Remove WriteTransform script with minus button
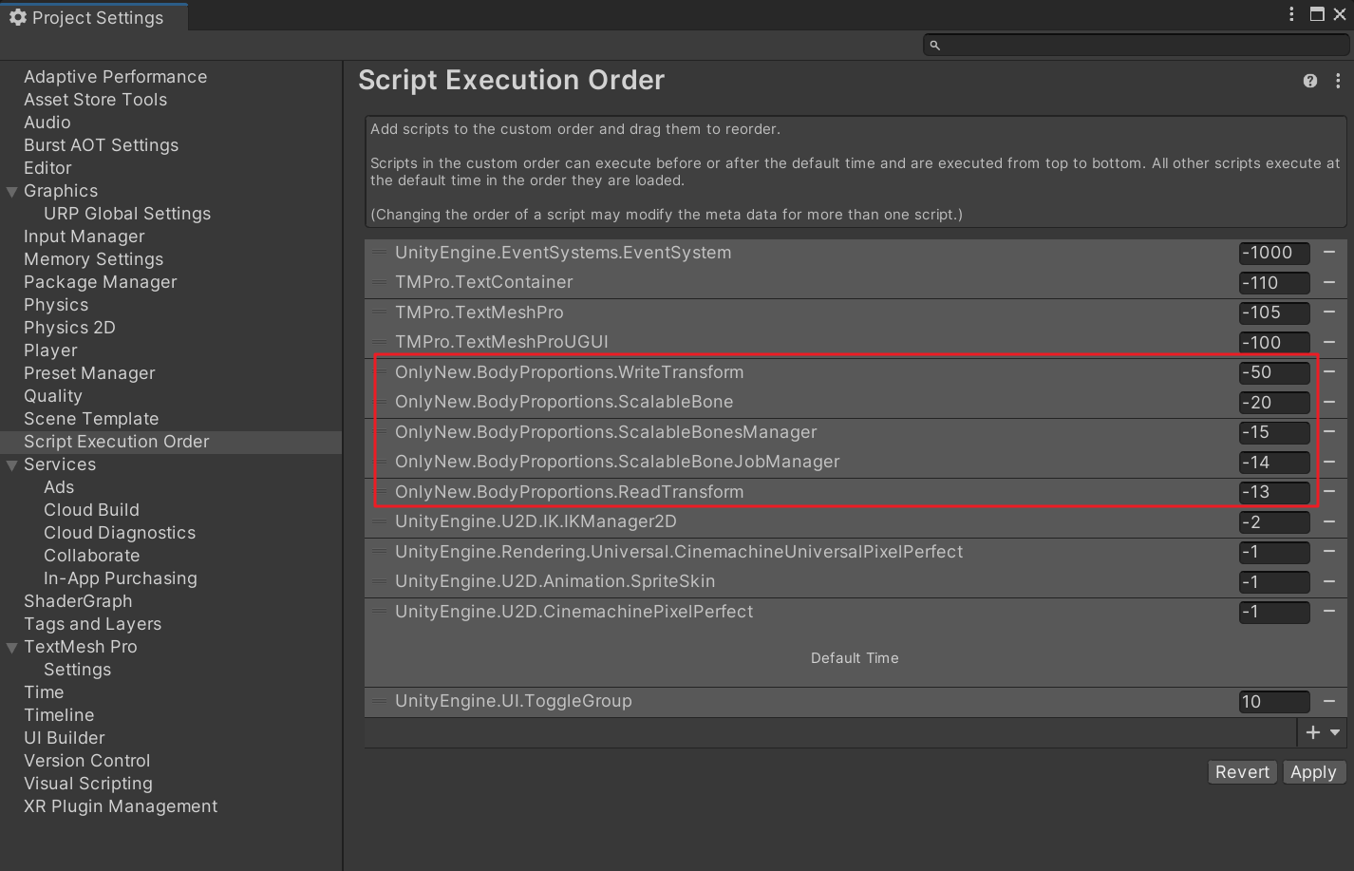Screen dimensions: 1354x871 point(1329,371)
